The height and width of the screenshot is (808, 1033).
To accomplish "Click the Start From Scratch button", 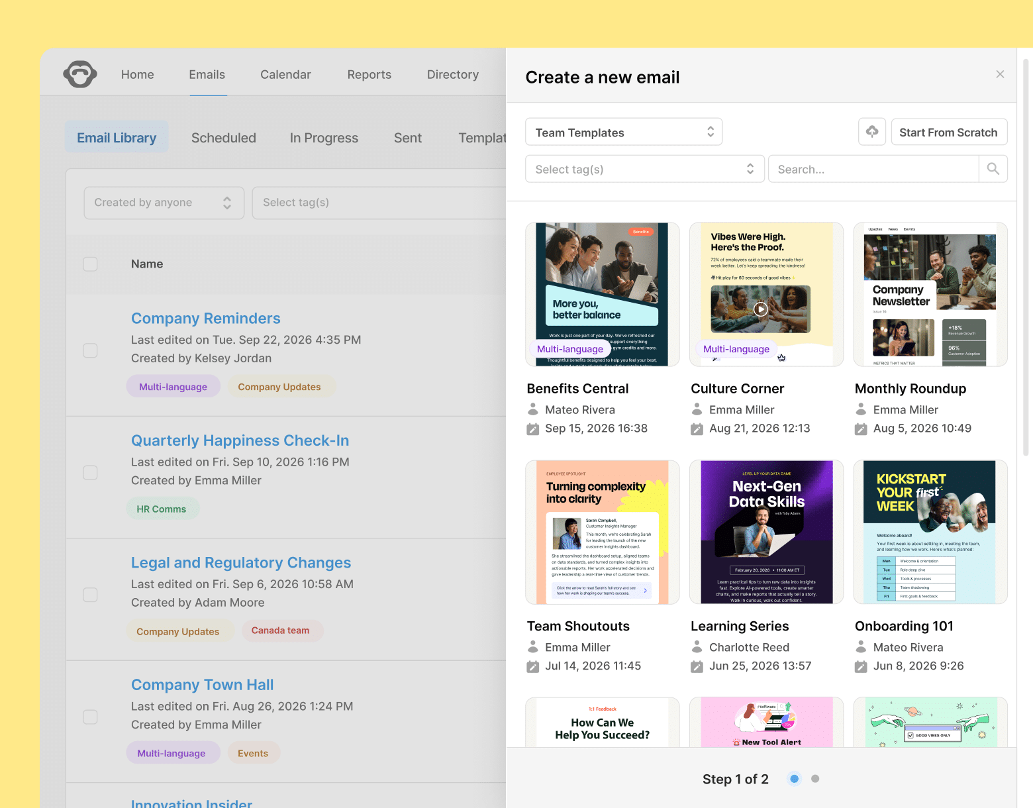I will click(948, 132).
